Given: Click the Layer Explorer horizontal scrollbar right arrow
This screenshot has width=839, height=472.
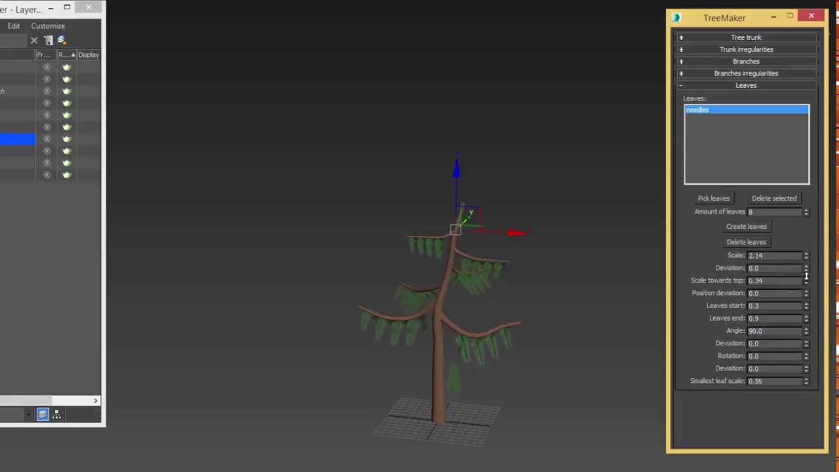Looking at the screenshot, I should coord(96,401).
